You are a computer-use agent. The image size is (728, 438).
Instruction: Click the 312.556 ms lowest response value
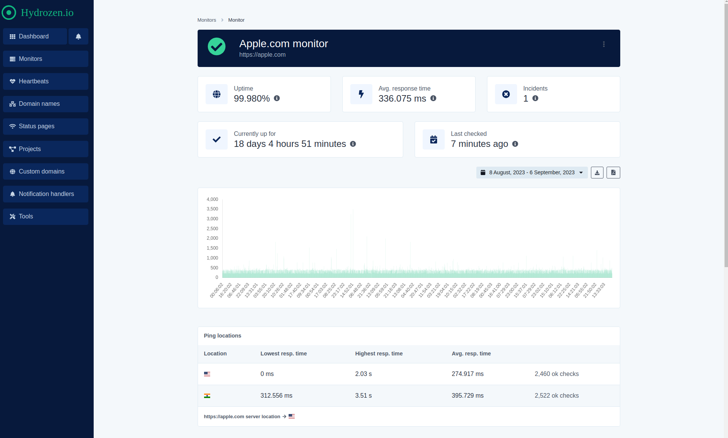tap(276, 396)
